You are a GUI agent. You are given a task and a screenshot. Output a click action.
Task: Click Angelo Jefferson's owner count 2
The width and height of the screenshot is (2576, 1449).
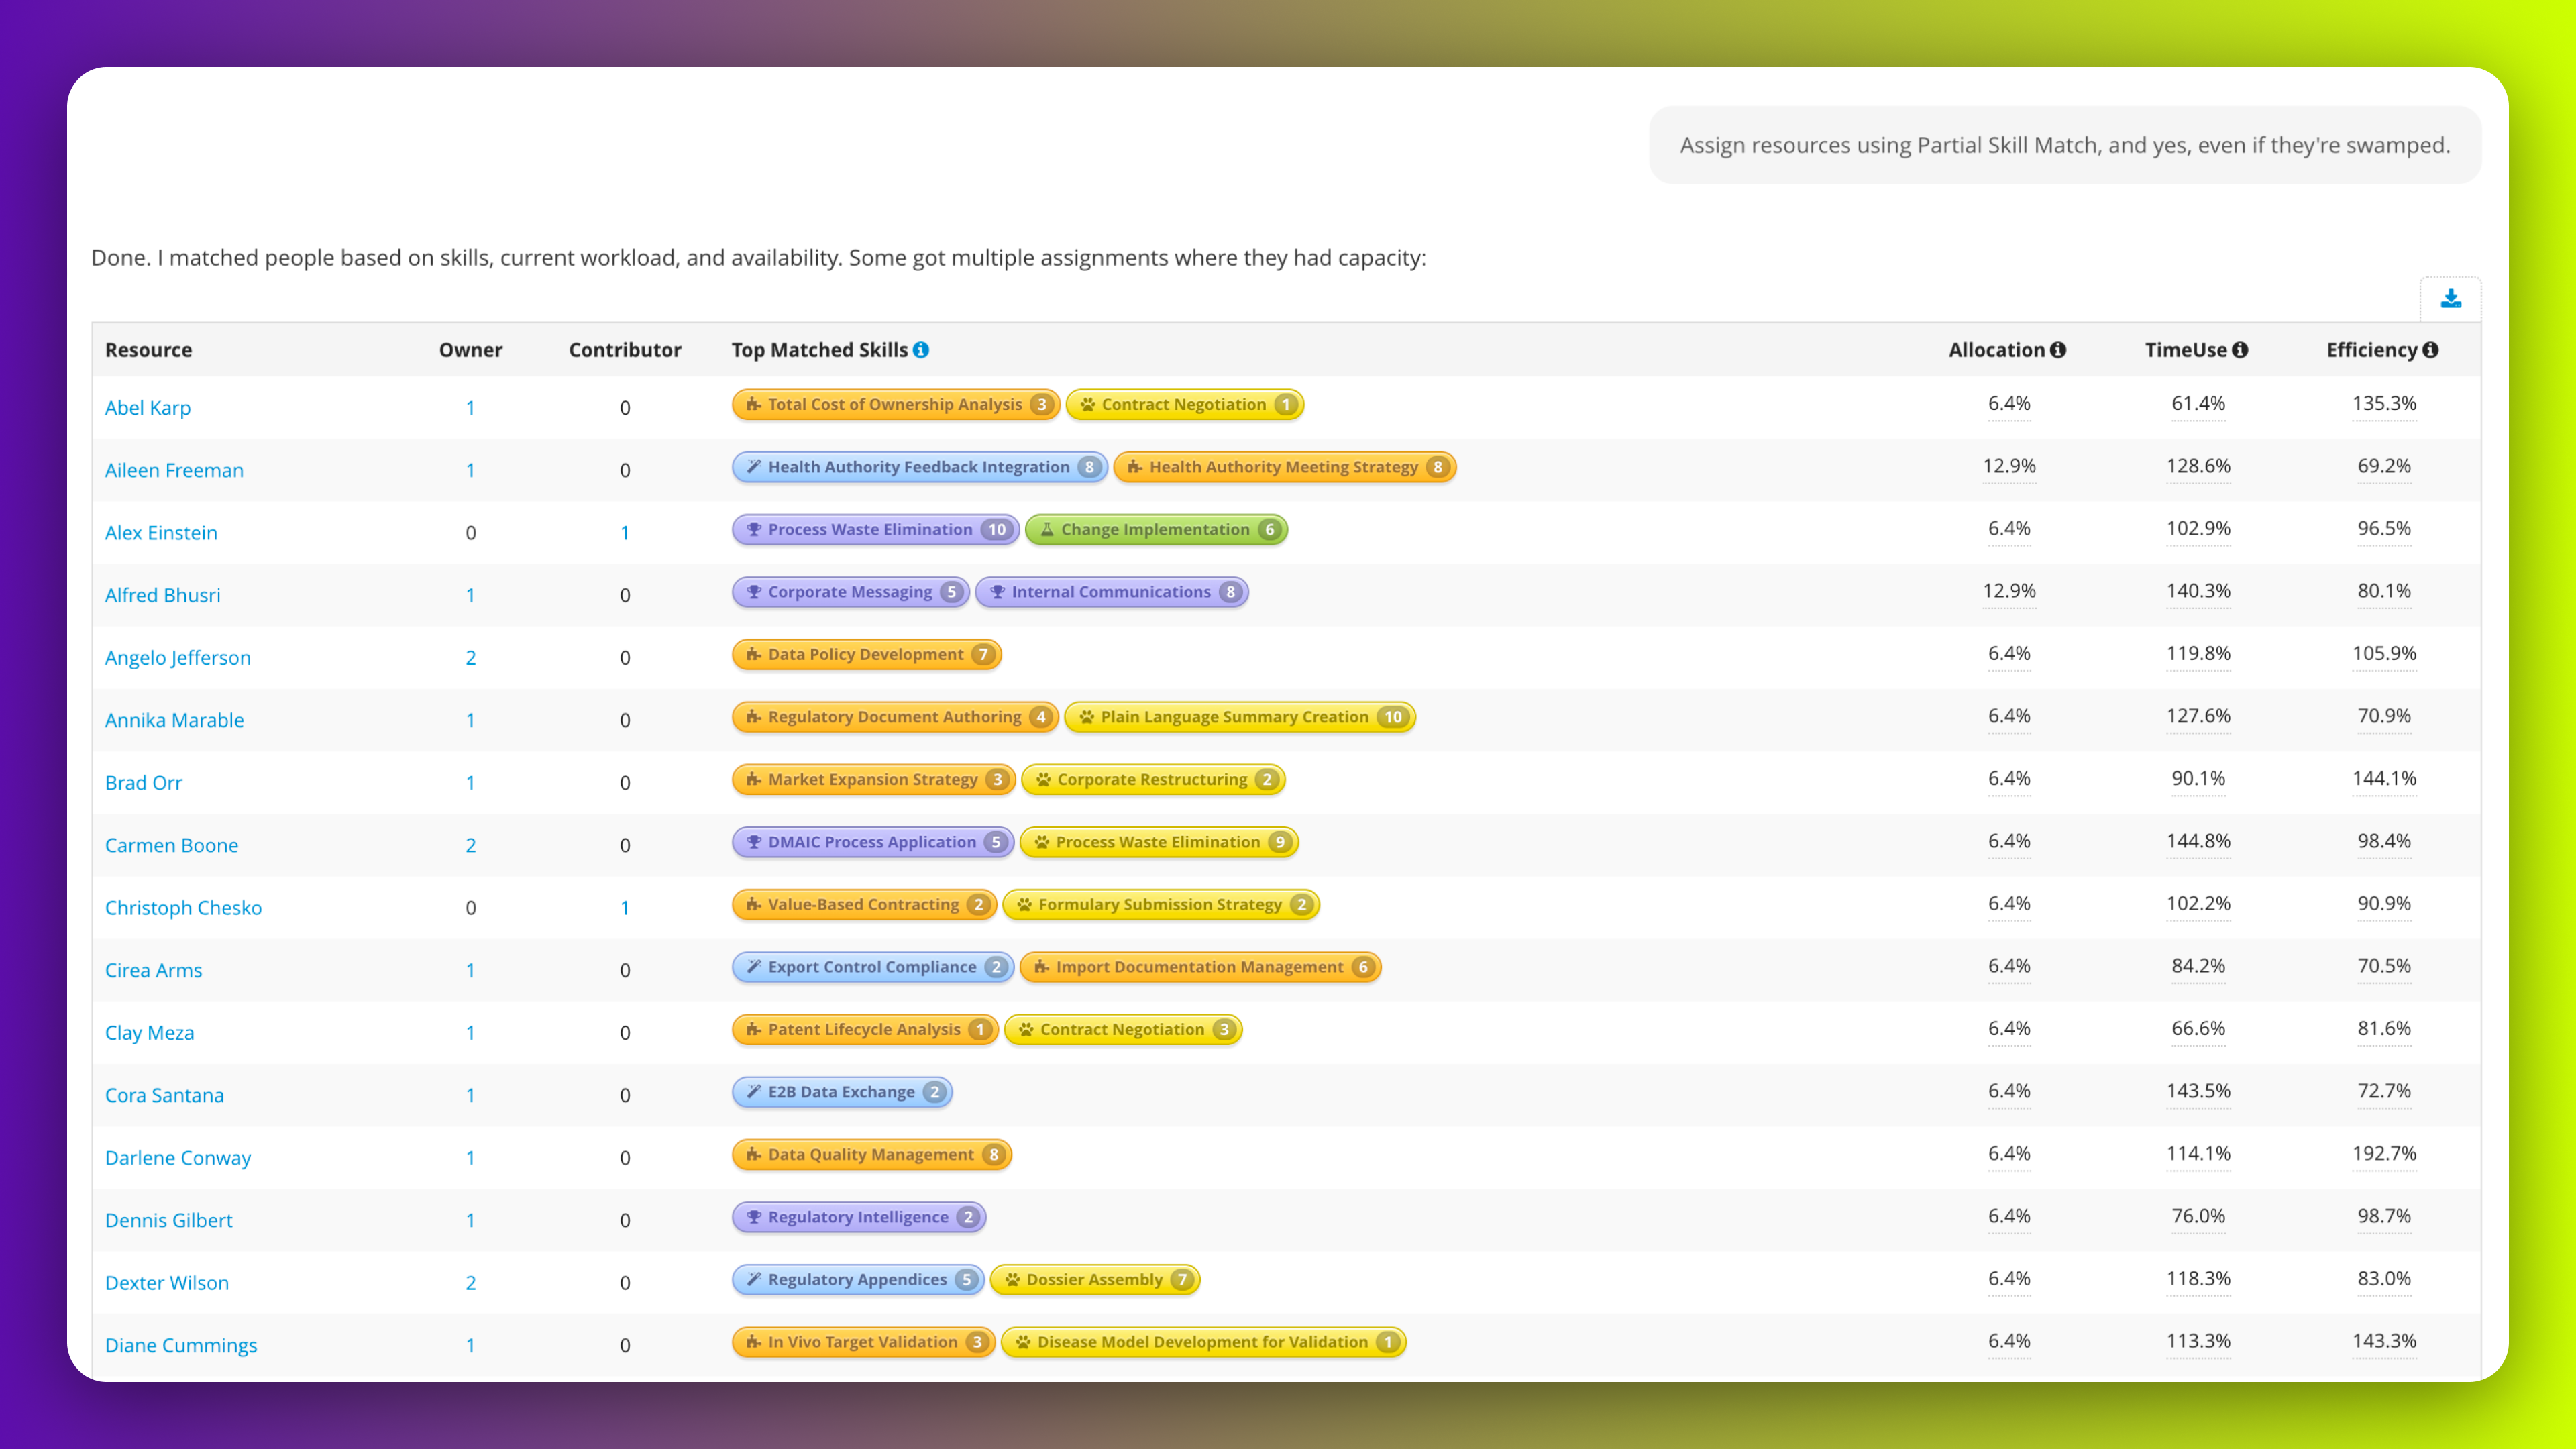pyautogui.click(x=471, y=657)
